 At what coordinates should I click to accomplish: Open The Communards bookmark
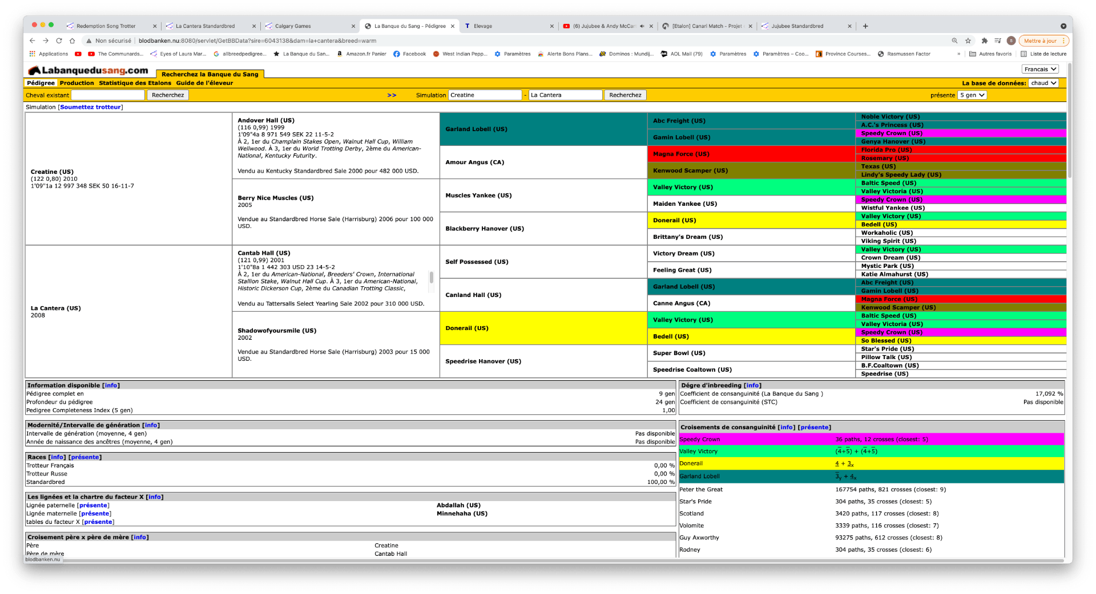[115, 54]
